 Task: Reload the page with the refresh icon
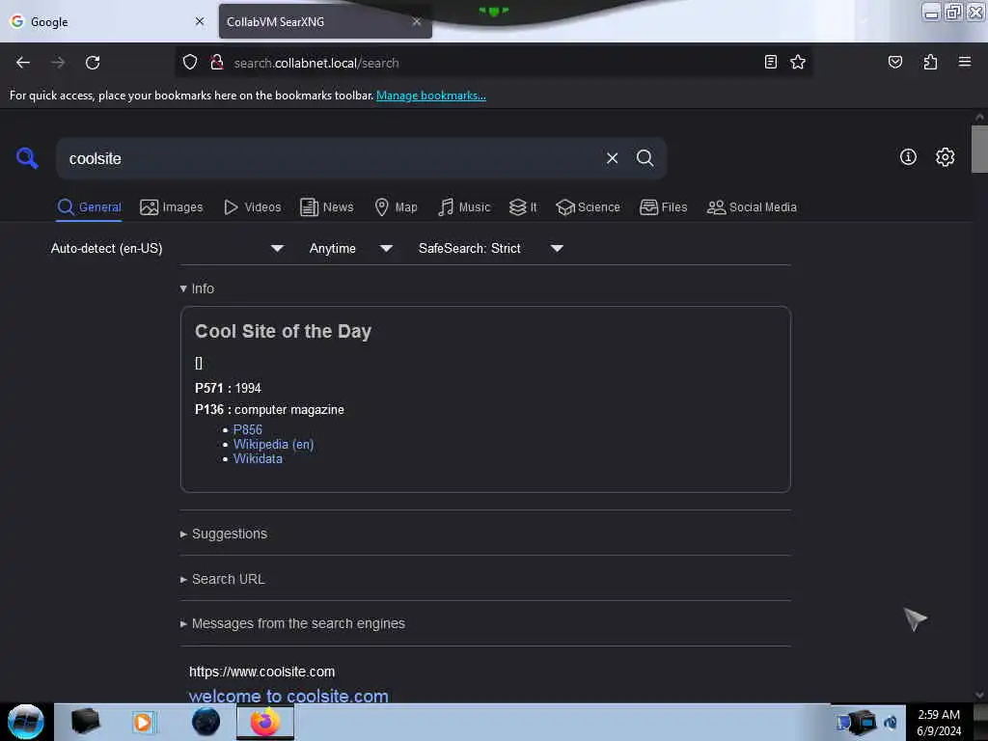(x=93, y=63)
